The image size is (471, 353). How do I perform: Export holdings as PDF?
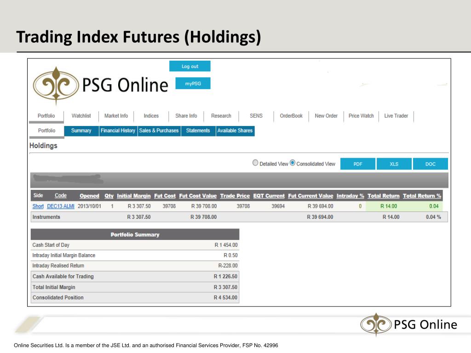358,164
